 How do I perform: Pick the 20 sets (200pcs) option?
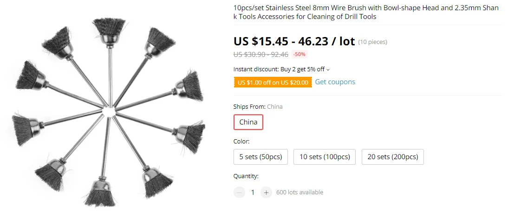(392, 157)
